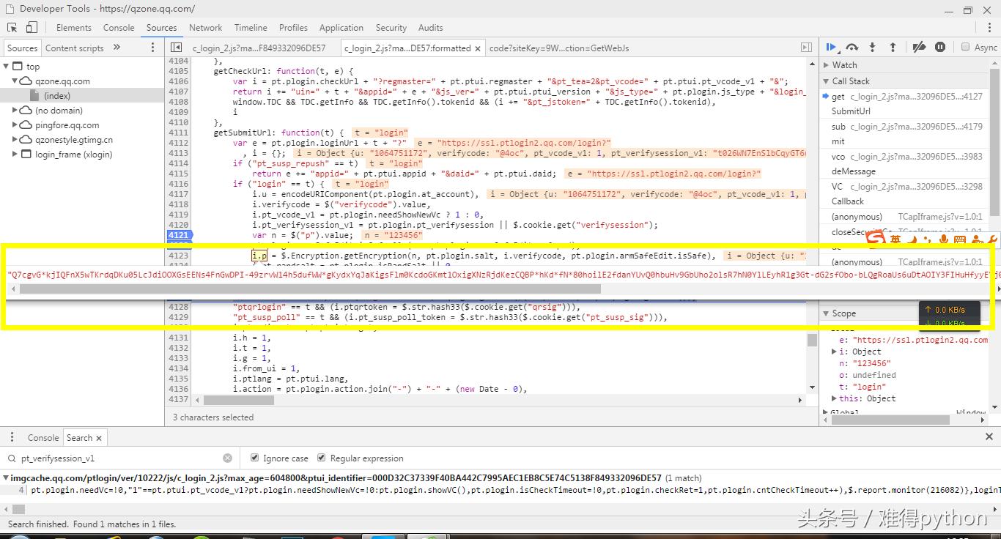The width and height of the screenshot is (1001, 539).
Task: Toggle the device toolbar icon
Action: point(32,28)
